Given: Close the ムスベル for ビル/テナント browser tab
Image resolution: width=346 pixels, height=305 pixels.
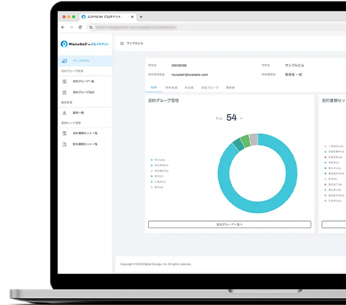Looking at the screenshot, I should coord(132,17).
